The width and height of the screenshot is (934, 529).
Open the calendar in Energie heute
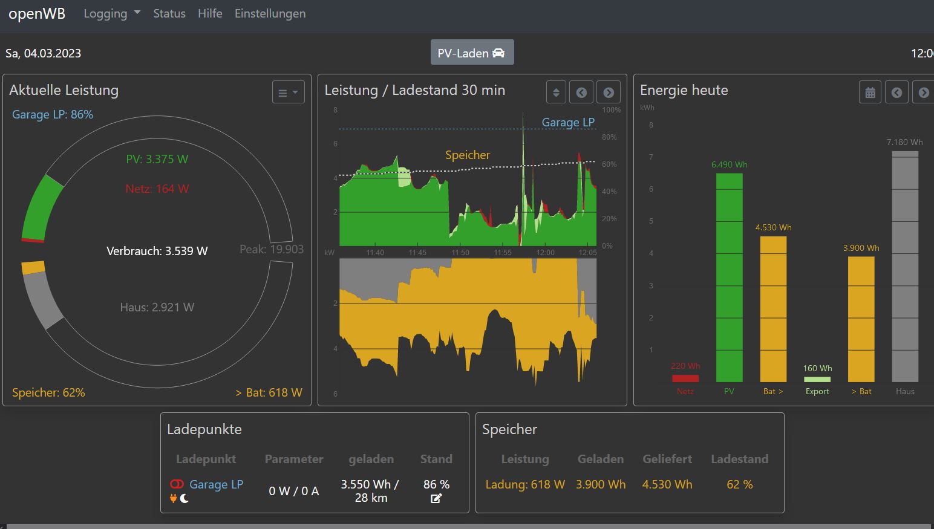point(870,92)
